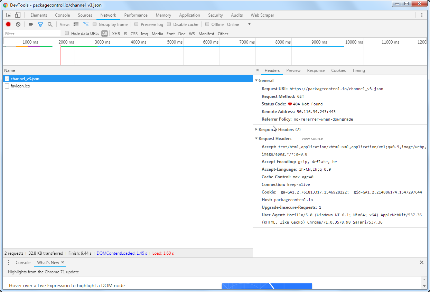Image resolution: width=430 pixels, height=292 pixels.
Task: Check the Disable cache option
Action: (x=169, y=24)
